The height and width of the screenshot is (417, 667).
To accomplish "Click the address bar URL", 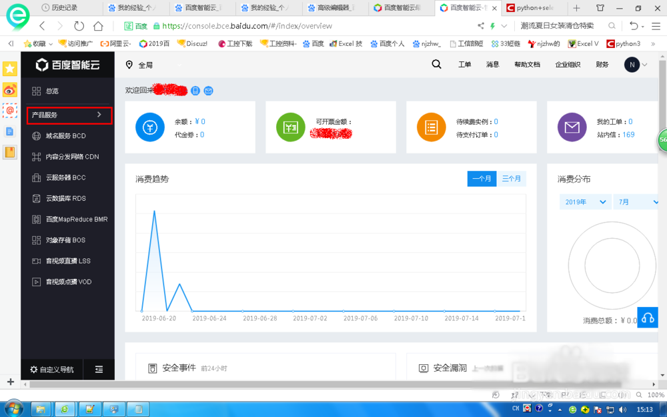I will click(247, 26).
